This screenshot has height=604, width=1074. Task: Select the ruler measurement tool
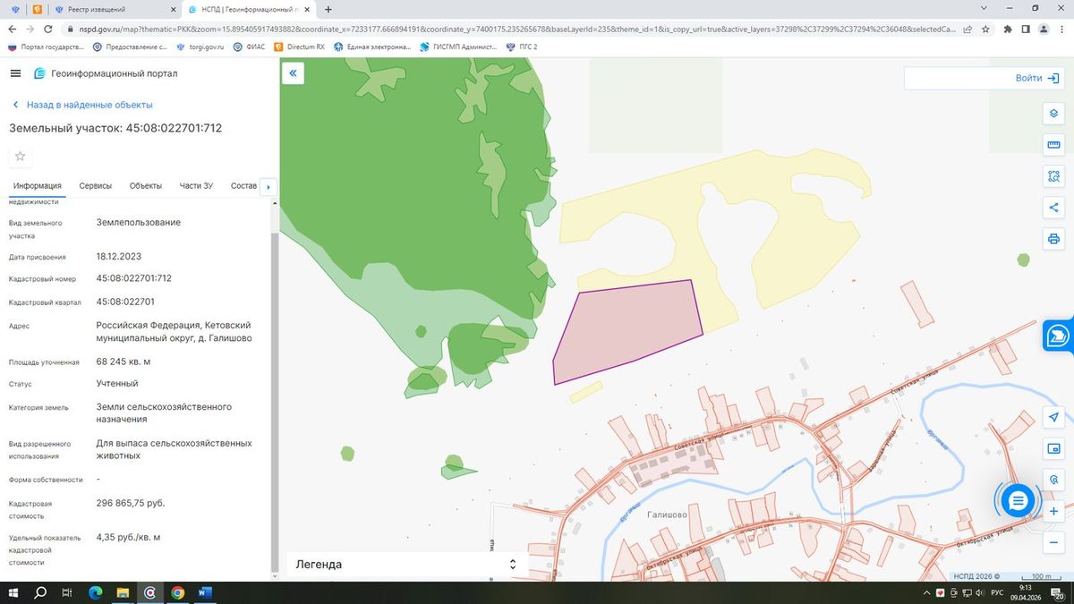click(1053, 145)
